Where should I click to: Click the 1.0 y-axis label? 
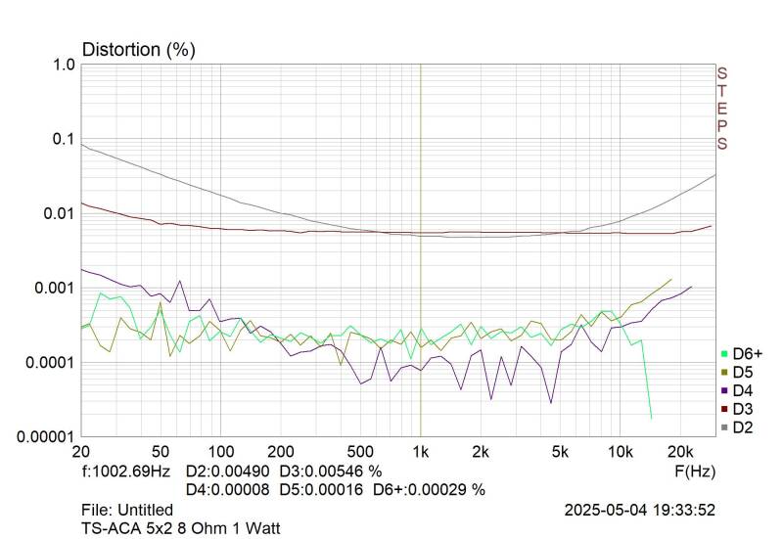(65, 65)
